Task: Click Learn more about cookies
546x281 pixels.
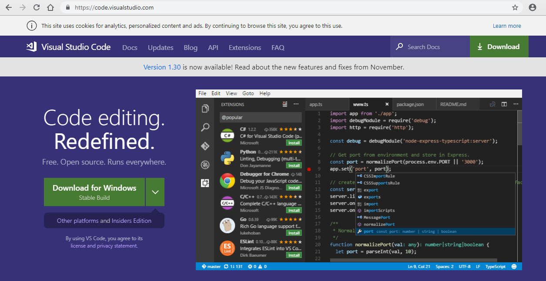Action: [x=507, y=26]
